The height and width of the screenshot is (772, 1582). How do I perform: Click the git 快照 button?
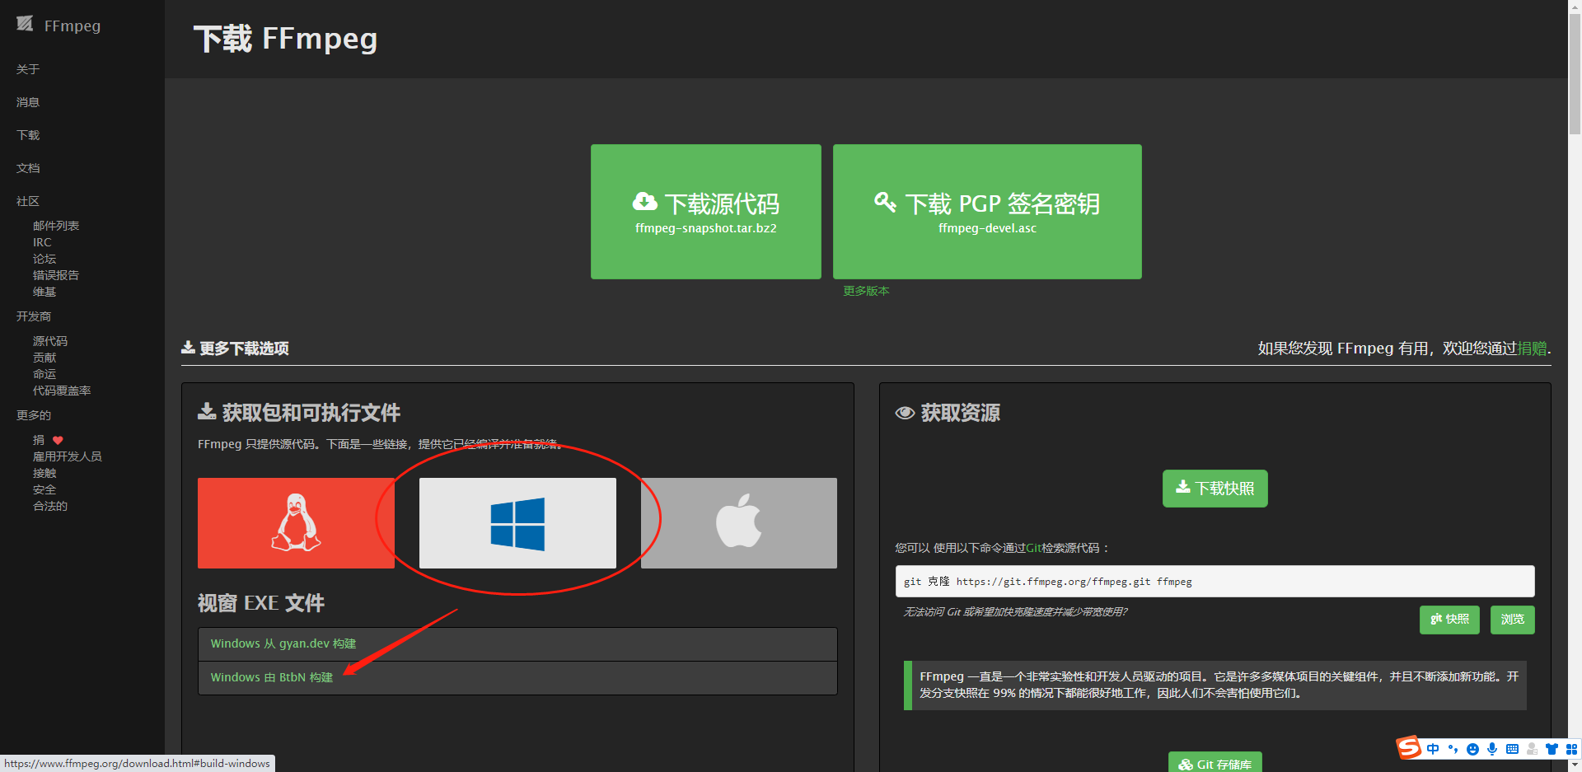[x=1449, y=620]
